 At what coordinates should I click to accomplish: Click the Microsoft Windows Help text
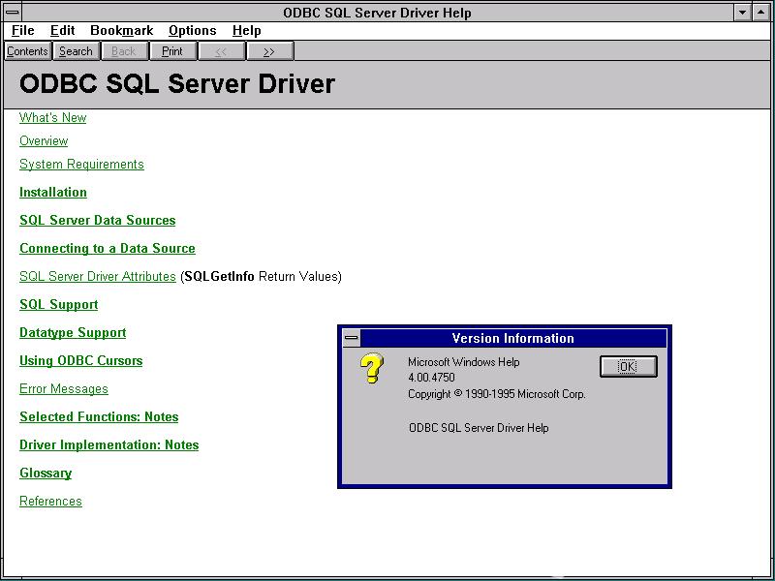(464, 362)
